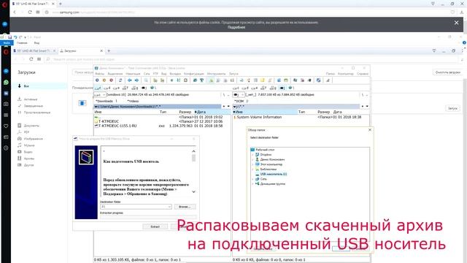Click Очистить загрузки button

(x=447, y=72)
